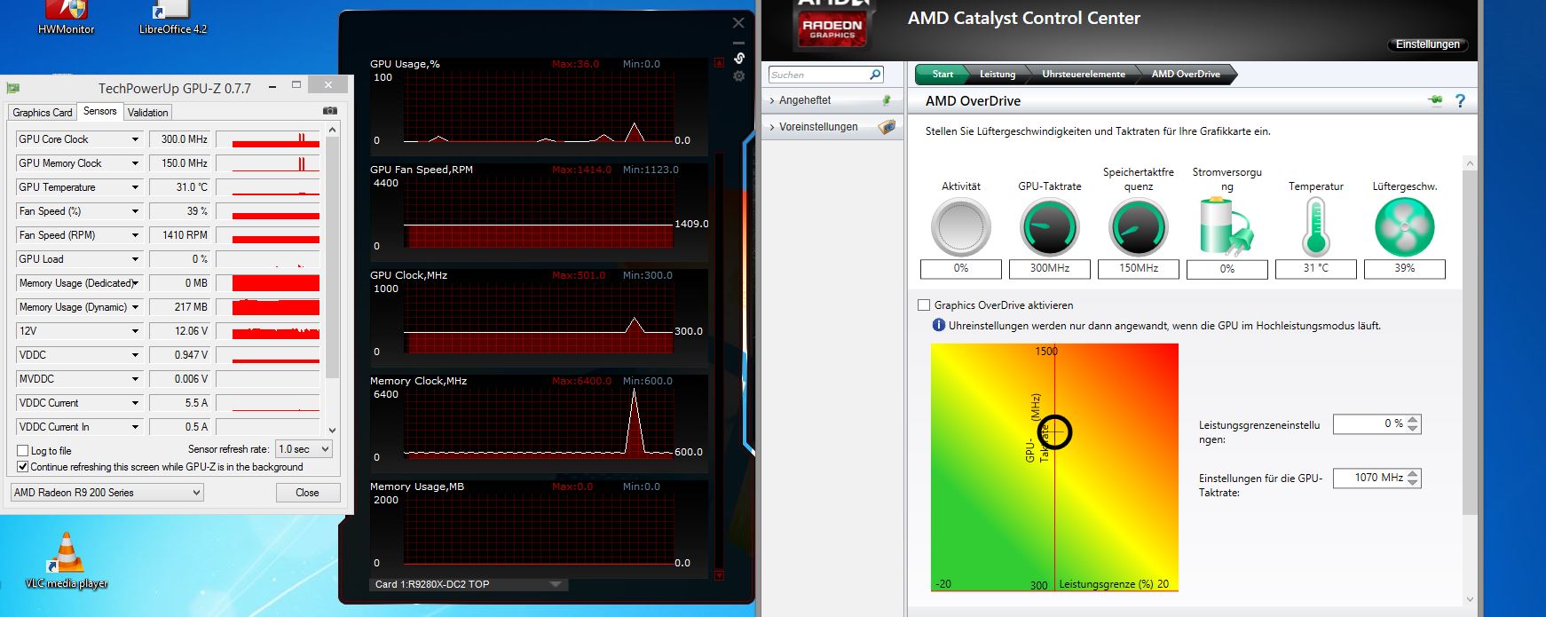Screen dimensions: 1546x617
Task: Open the HWMonitor desktop shortcut
Action: coord(67,18)
